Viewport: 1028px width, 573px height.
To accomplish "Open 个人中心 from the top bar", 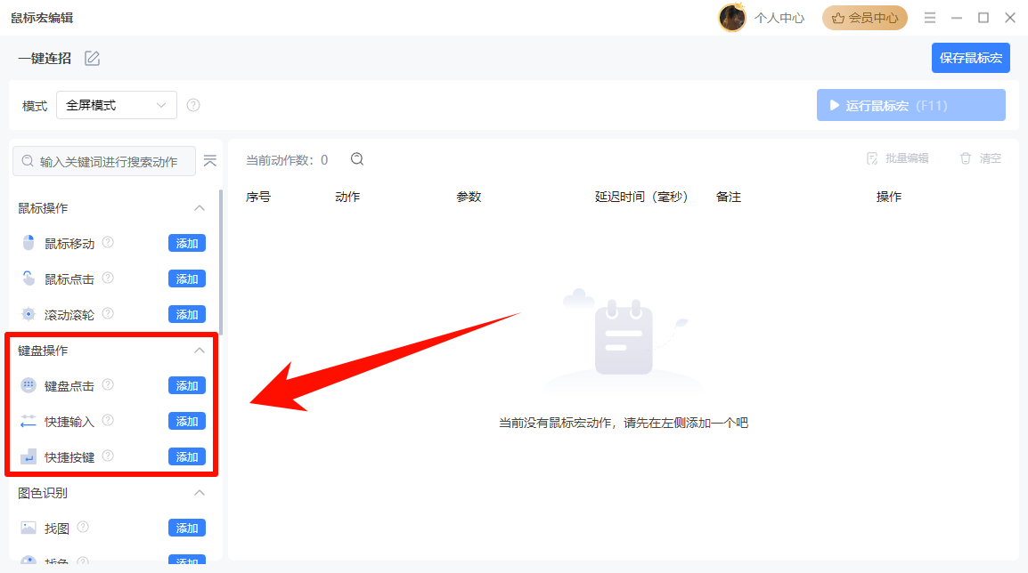I will (x=779, y=17).
